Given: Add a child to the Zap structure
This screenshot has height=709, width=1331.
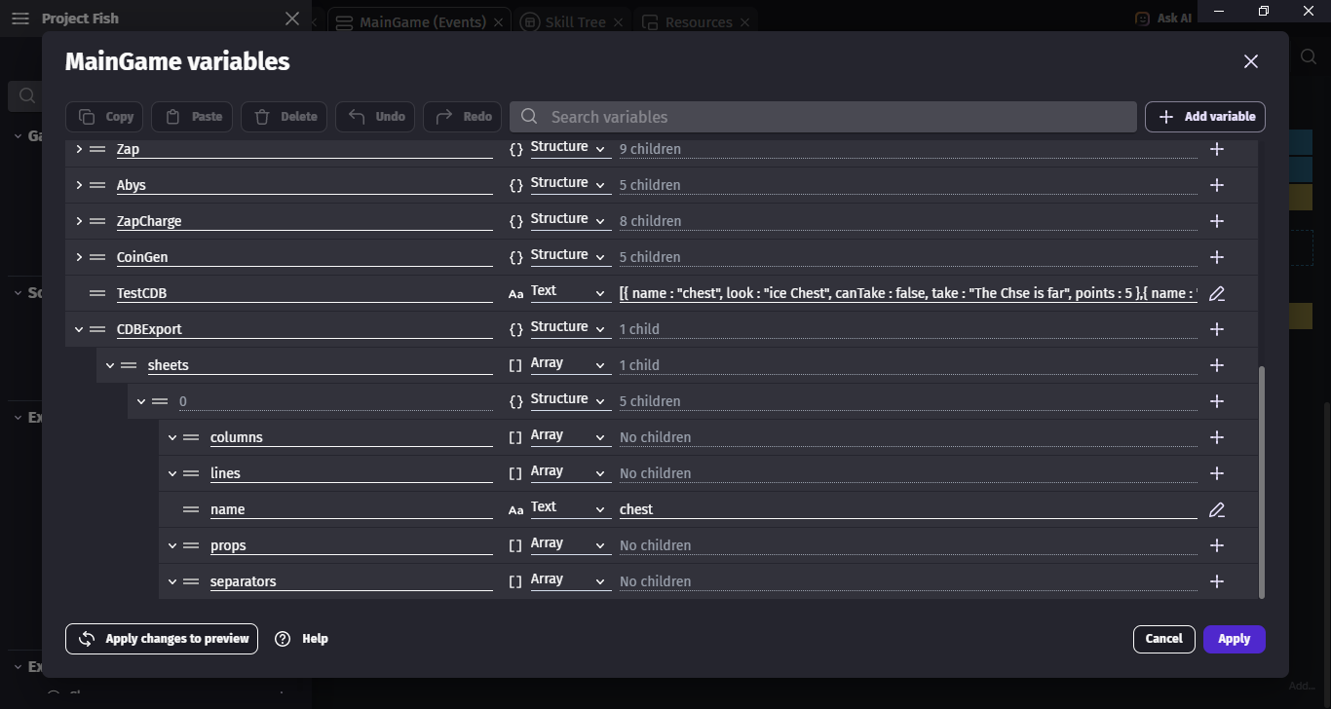Looking at the screenshot, I should click(x=1216, y=150).
